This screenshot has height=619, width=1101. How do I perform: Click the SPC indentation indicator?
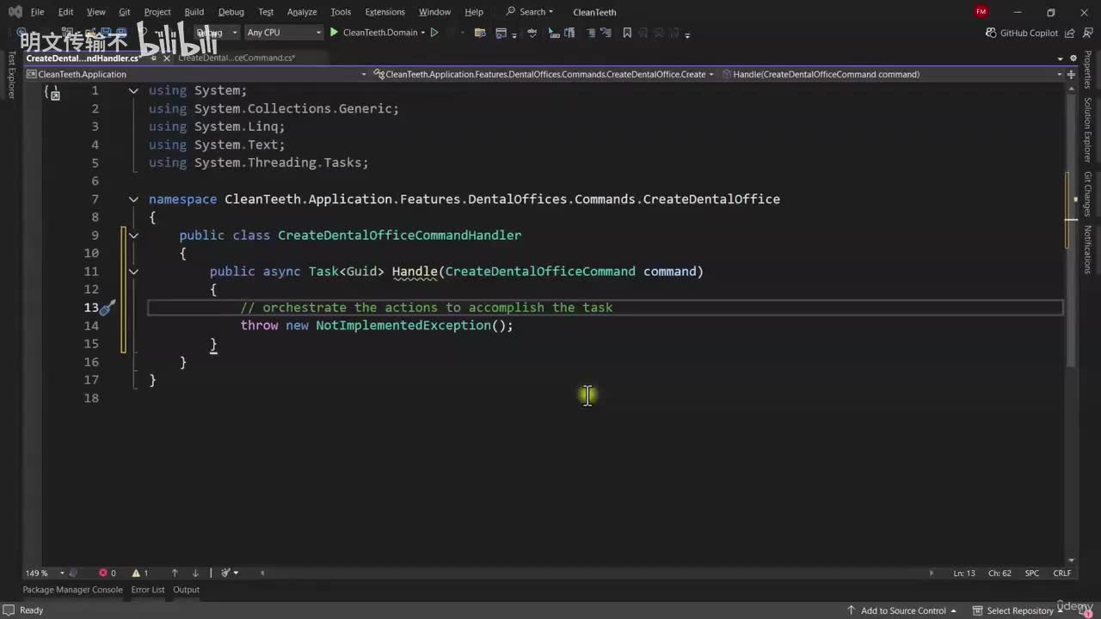click(1032, 573)
